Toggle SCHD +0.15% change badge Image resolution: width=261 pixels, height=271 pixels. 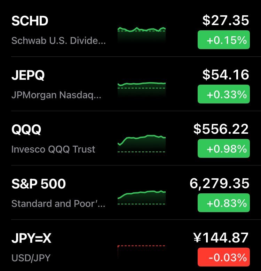coord(224,40)
